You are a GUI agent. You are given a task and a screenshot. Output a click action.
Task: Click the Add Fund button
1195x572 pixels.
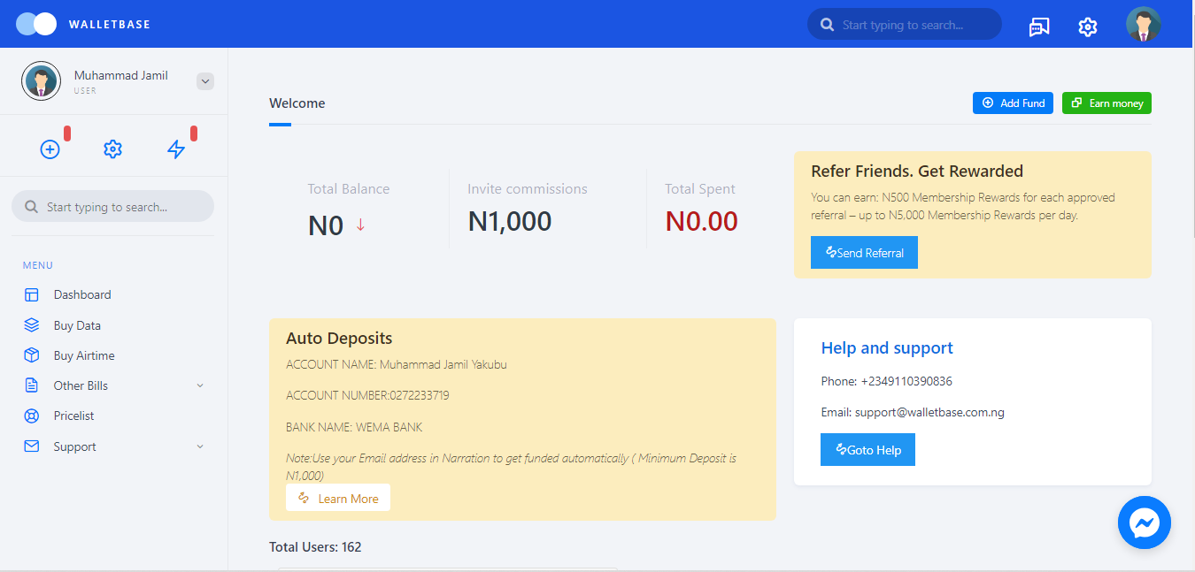pyautogui.click(x=1012, y=103)
